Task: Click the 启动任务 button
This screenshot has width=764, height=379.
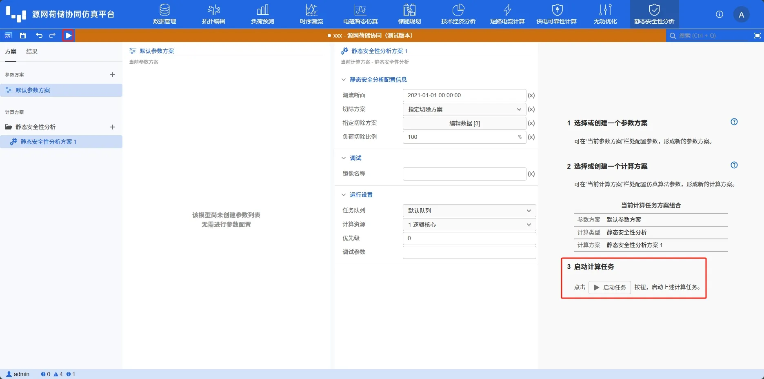Action: tap(610, 288)
